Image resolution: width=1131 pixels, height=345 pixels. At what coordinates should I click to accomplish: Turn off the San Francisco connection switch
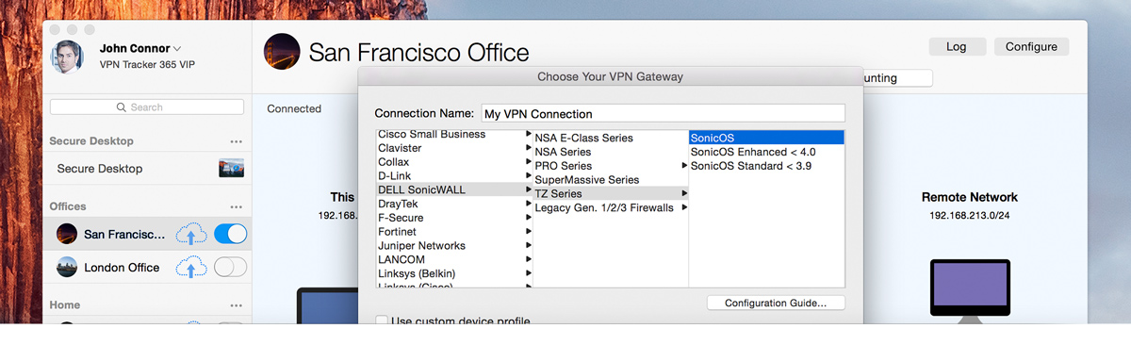231,234
